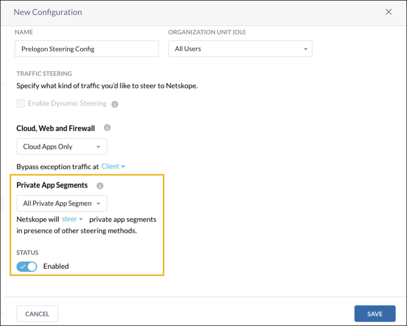Click the Cloud, Web and Firewall heading
The image size is (407, 326).
(56, 129)
